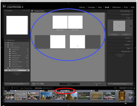Open the Web module
137x106 pixels.
pos(133,7)
